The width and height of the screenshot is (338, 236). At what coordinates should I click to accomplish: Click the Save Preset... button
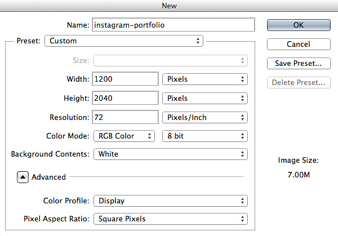(298, 63)
